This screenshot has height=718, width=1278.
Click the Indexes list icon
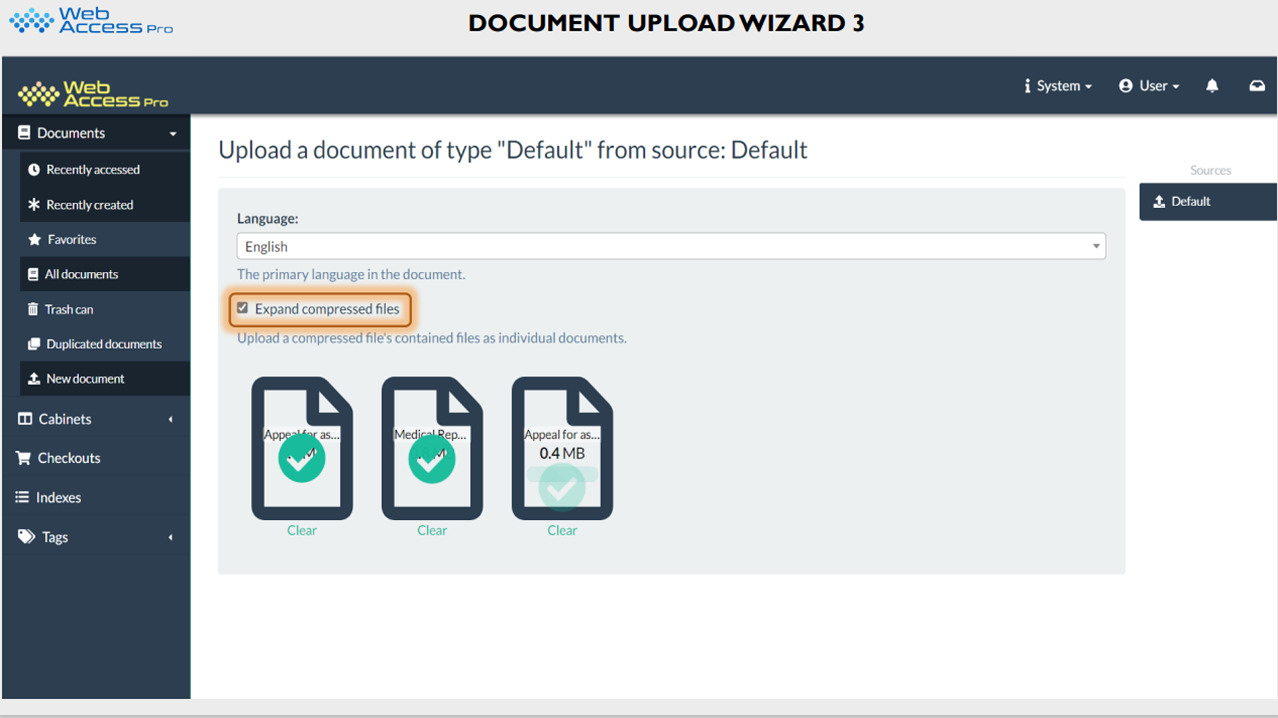pyautogui.click(x=22, y=497)
